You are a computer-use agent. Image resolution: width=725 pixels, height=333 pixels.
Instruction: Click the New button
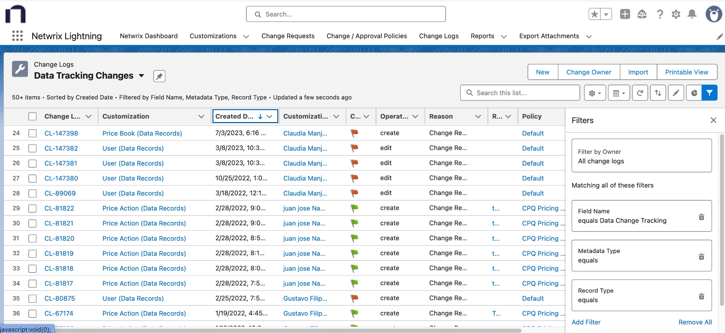tap(542, 72)
